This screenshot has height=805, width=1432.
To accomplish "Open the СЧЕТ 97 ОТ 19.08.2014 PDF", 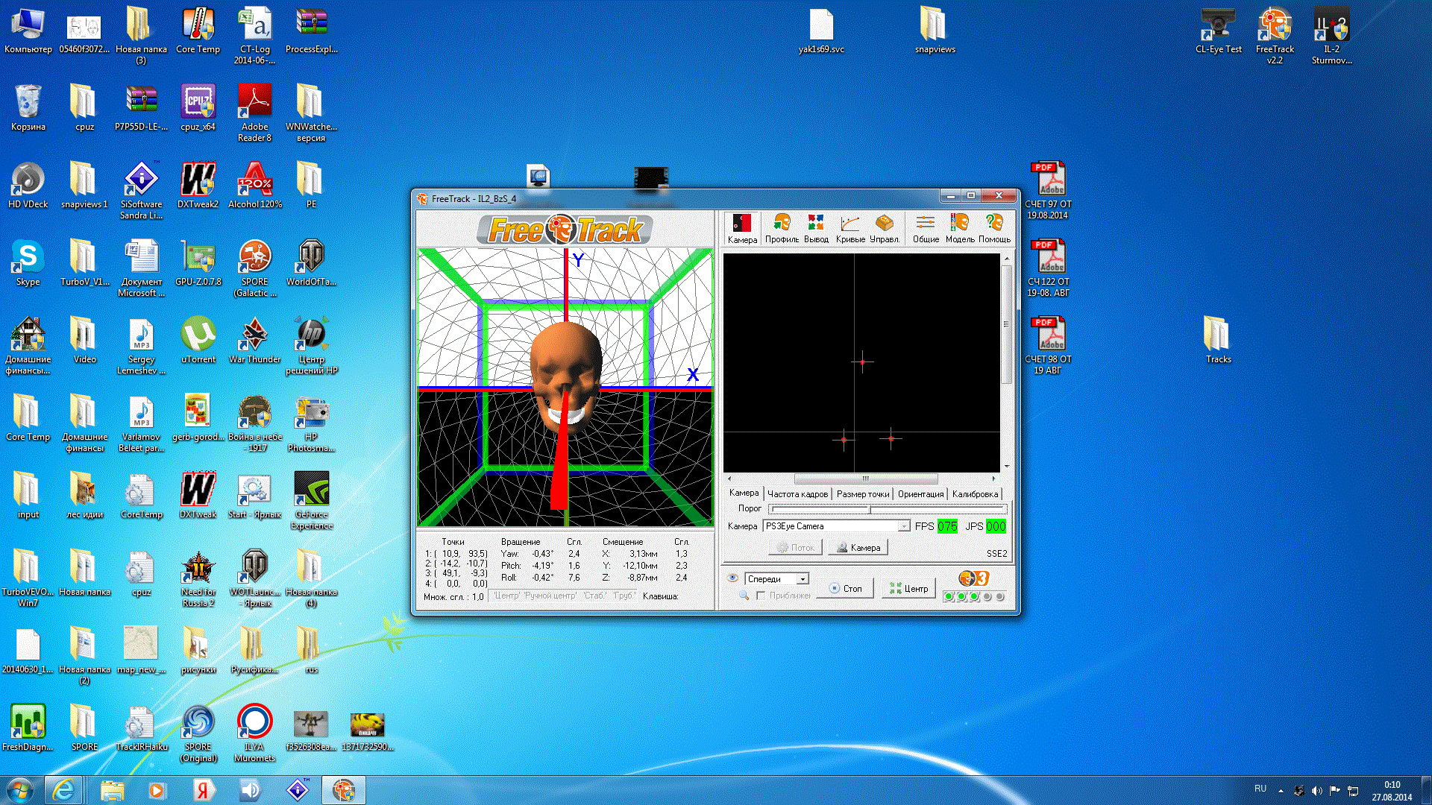I will [x=1048, y=191].
